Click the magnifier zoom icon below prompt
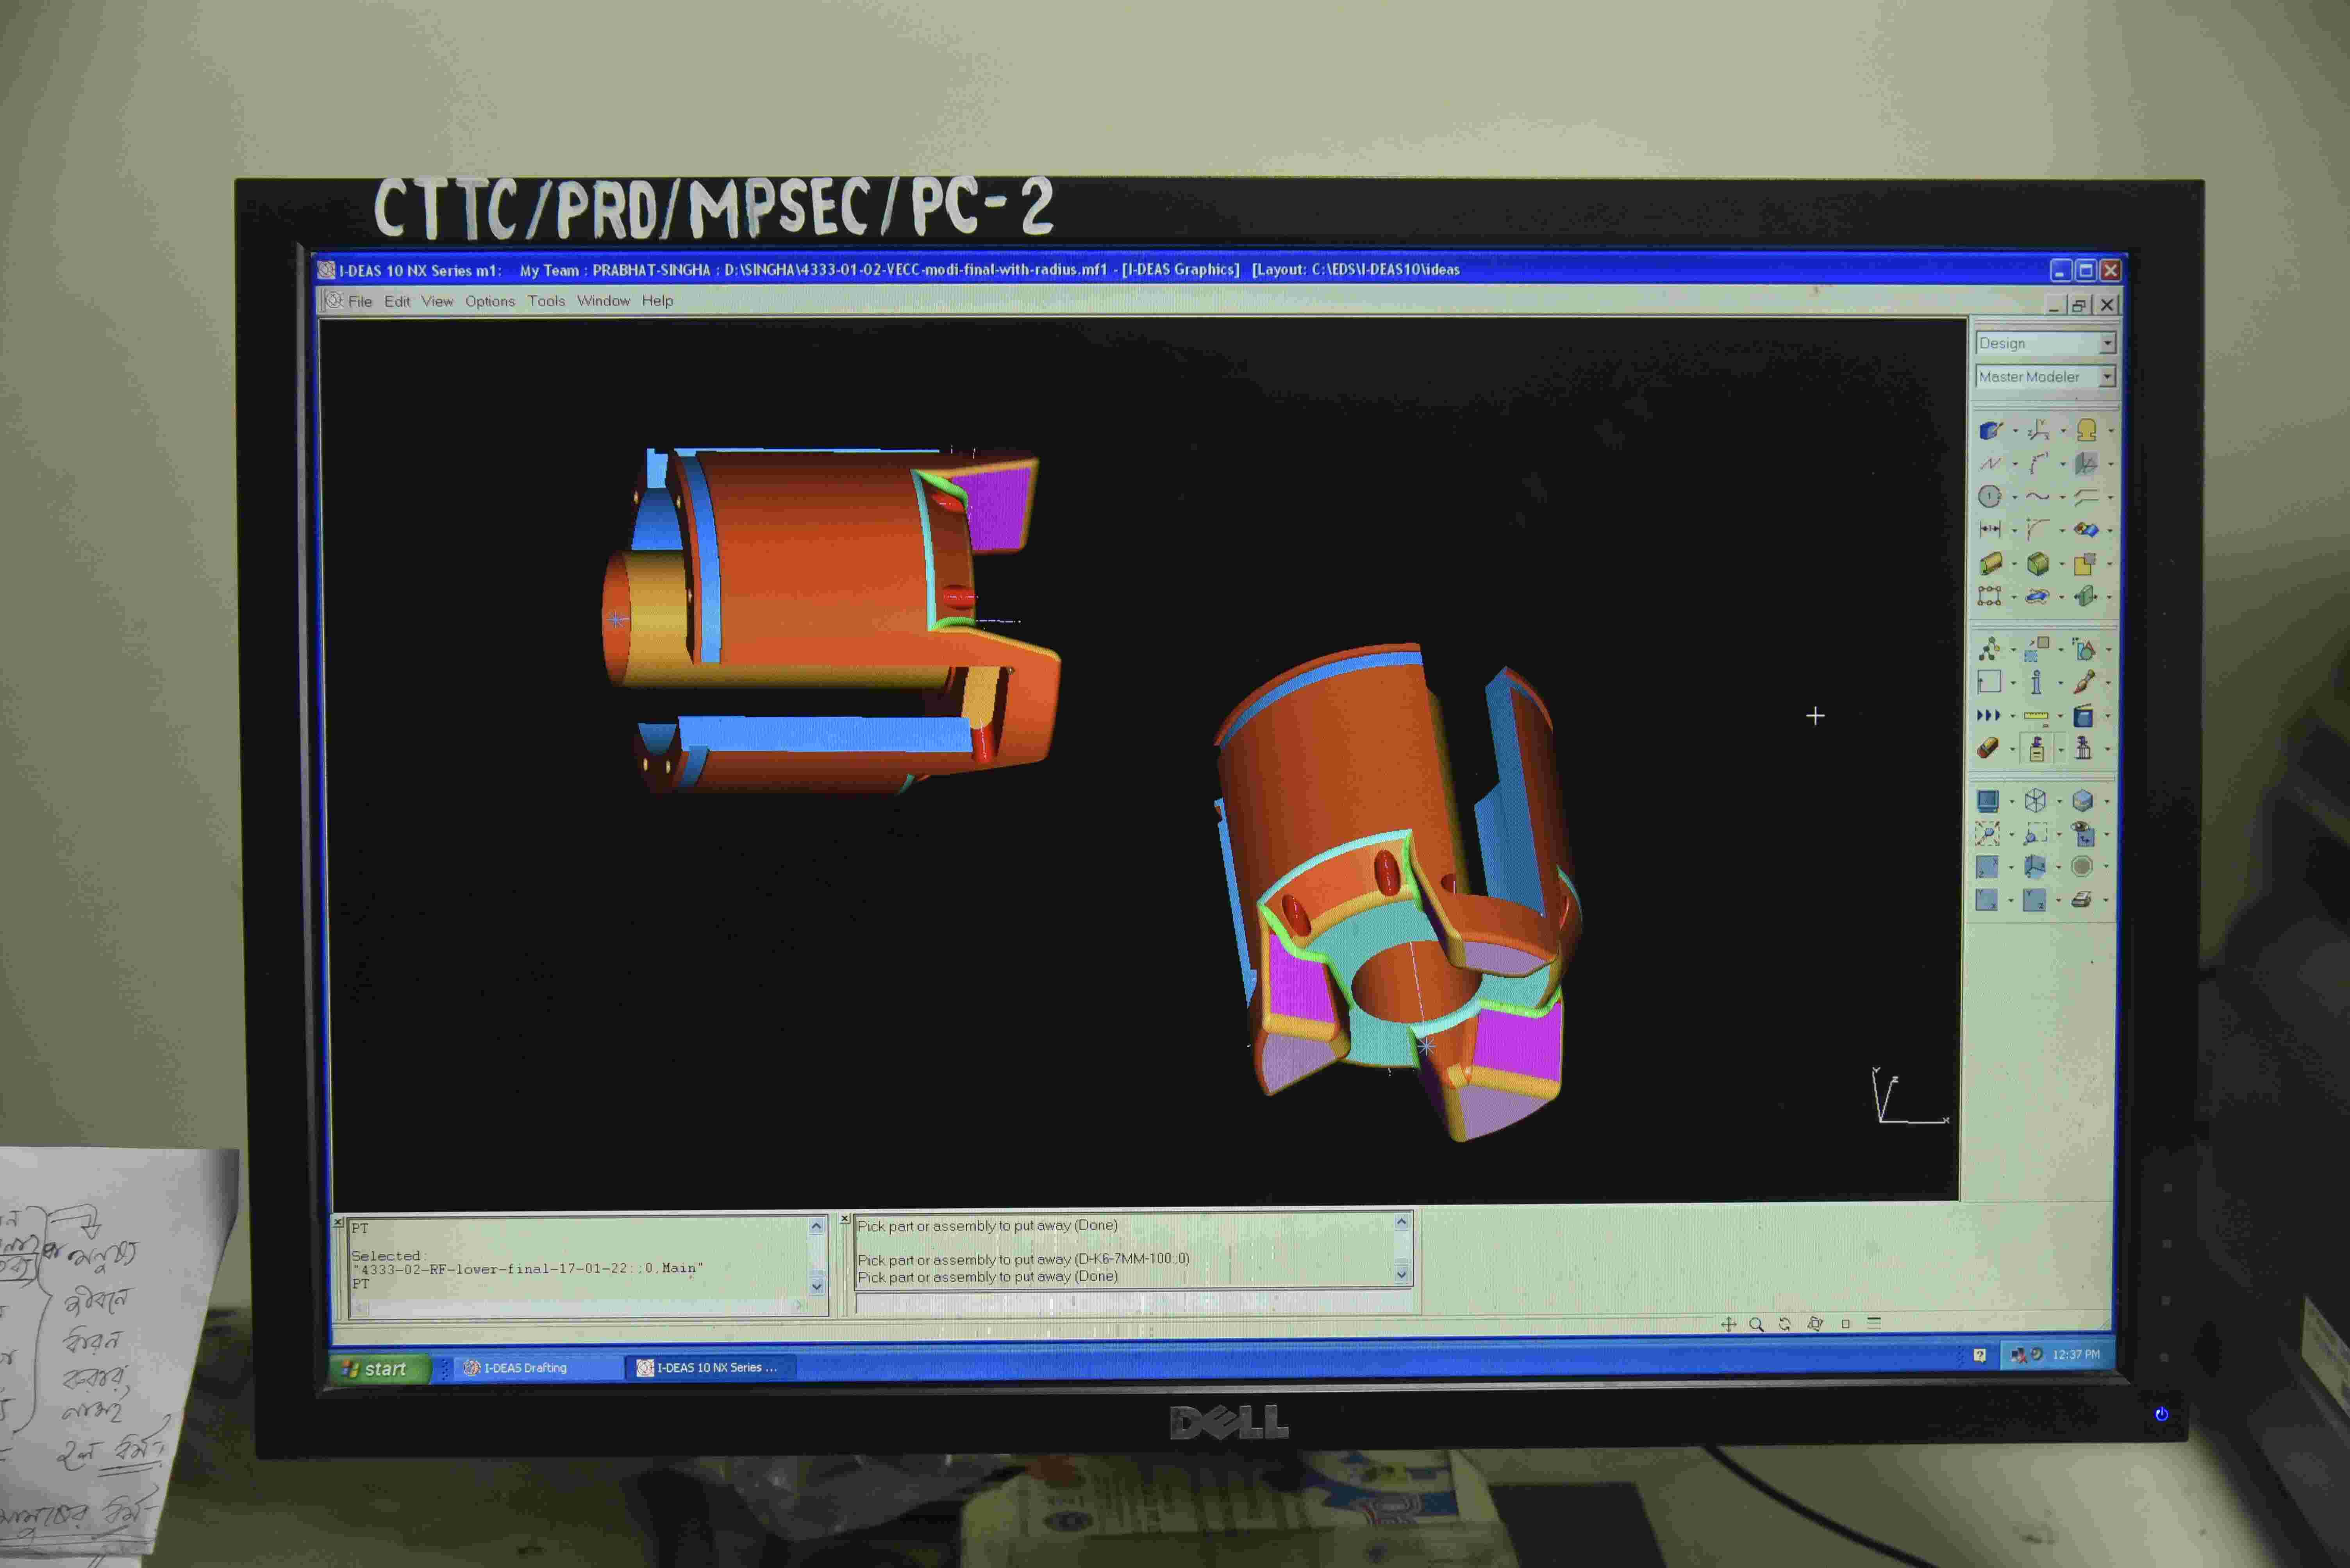 (x=1757, y=1324)
